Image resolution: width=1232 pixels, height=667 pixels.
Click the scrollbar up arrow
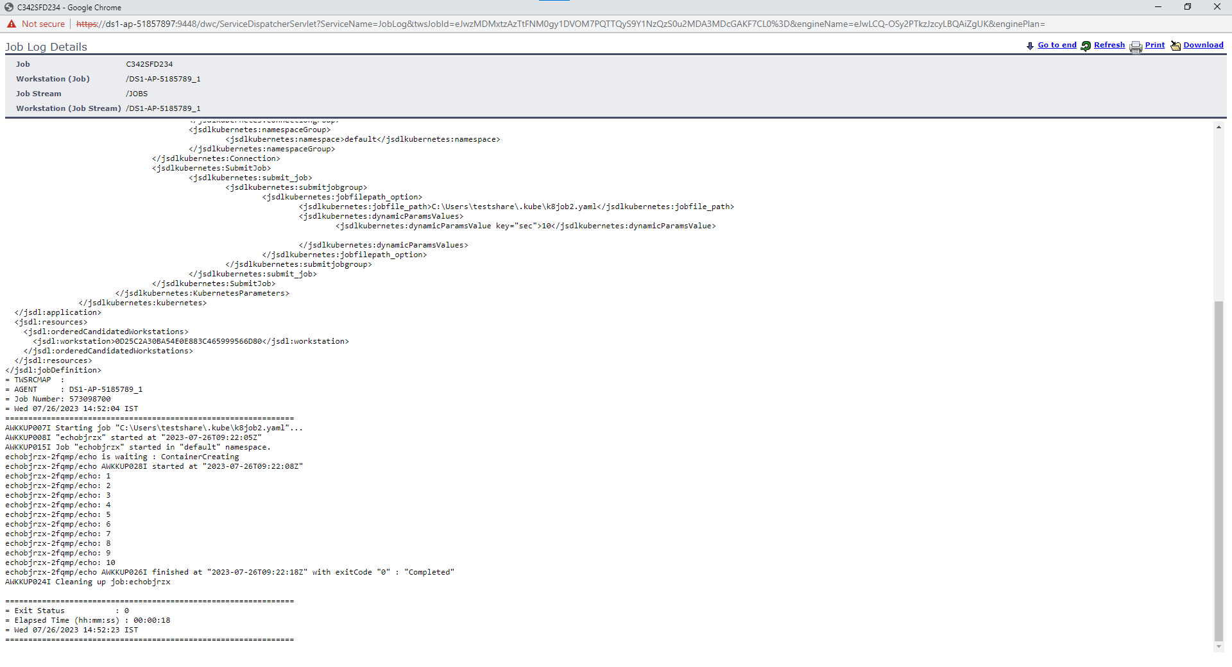[x=1219, y=126]
